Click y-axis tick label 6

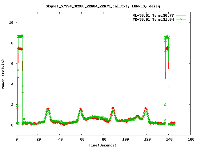(12, 64)
